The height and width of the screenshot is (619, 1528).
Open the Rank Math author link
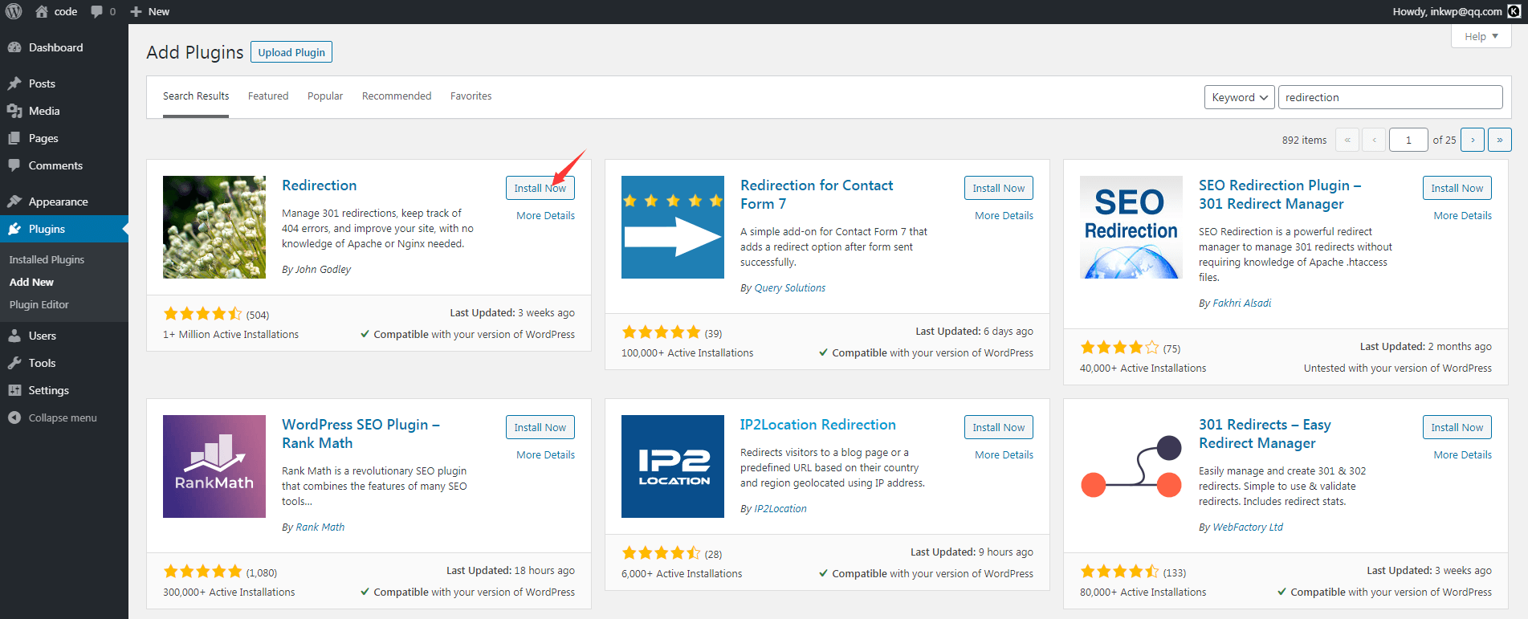(x=320, y=527)
